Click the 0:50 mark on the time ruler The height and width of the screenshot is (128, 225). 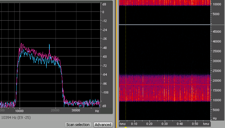[x=195, y=124]
